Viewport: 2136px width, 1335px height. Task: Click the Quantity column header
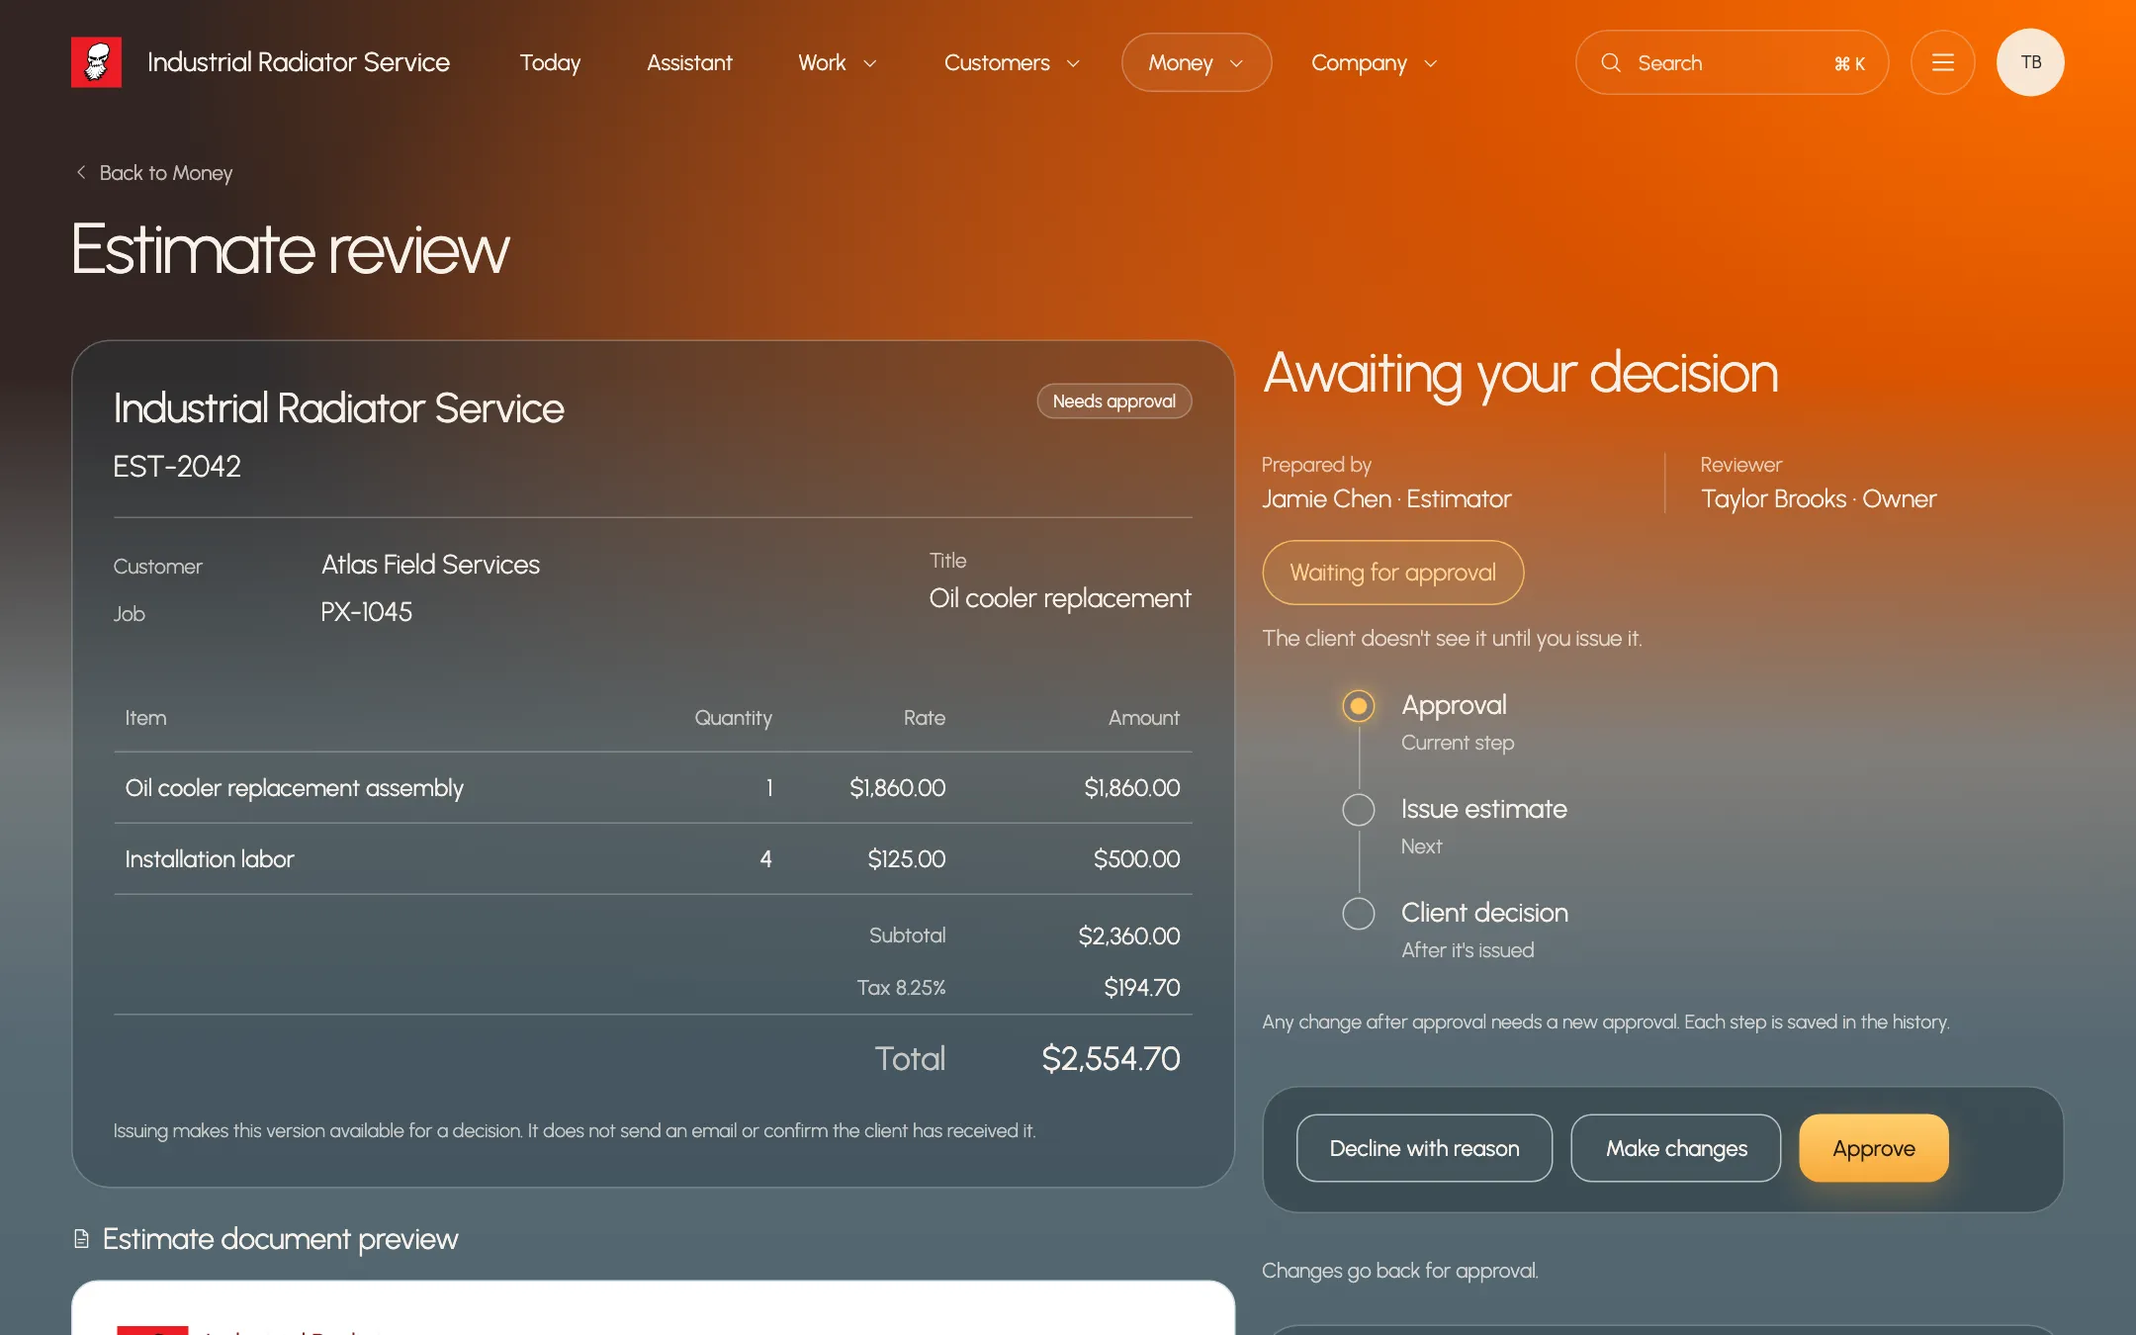click(733, 718)
